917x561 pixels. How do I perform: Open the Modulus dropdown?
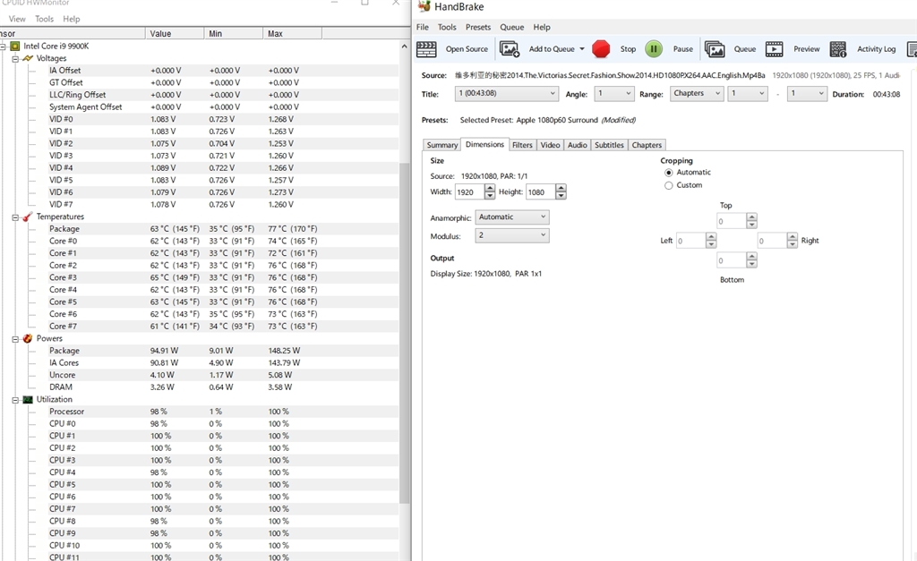(512, 235)
